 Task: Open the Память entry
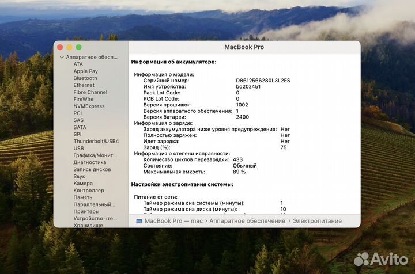click(82, 197)
